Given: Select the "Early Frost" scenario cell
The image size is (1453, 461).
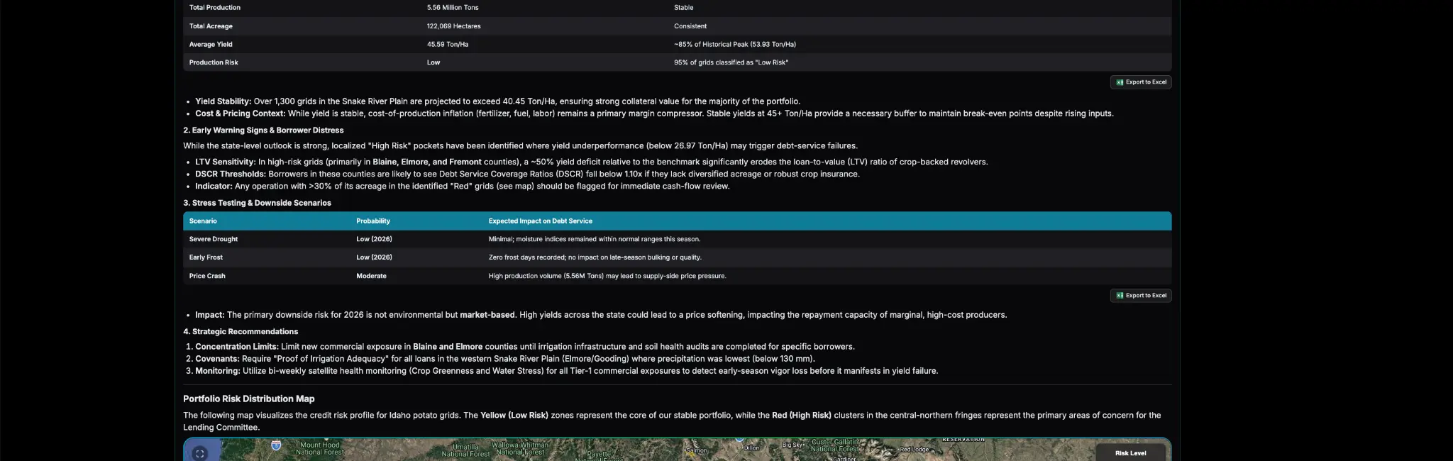Looking at the screenshot, I should [x=206, y=257].
